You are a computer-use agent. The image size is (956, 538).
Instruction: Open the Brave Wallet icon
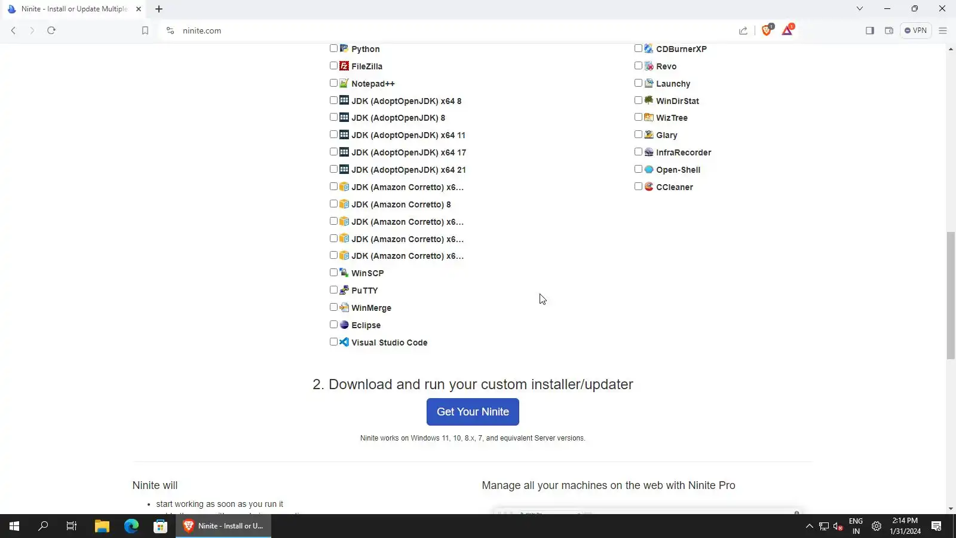pos(889,30)
